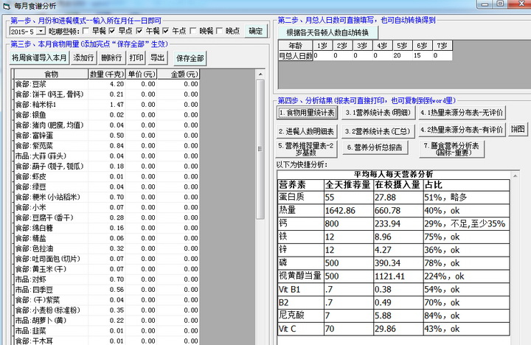The image size is (531, 345).
Task: Select the 单价(元) column header
Action: (x=141, y=74)
